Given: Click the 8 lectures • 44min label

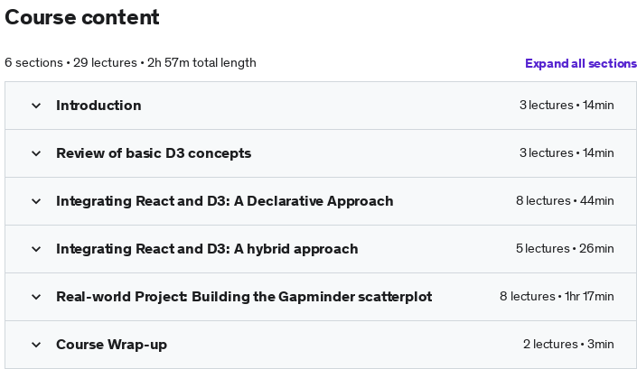Looking at the screenshot, I should point(565,200).
